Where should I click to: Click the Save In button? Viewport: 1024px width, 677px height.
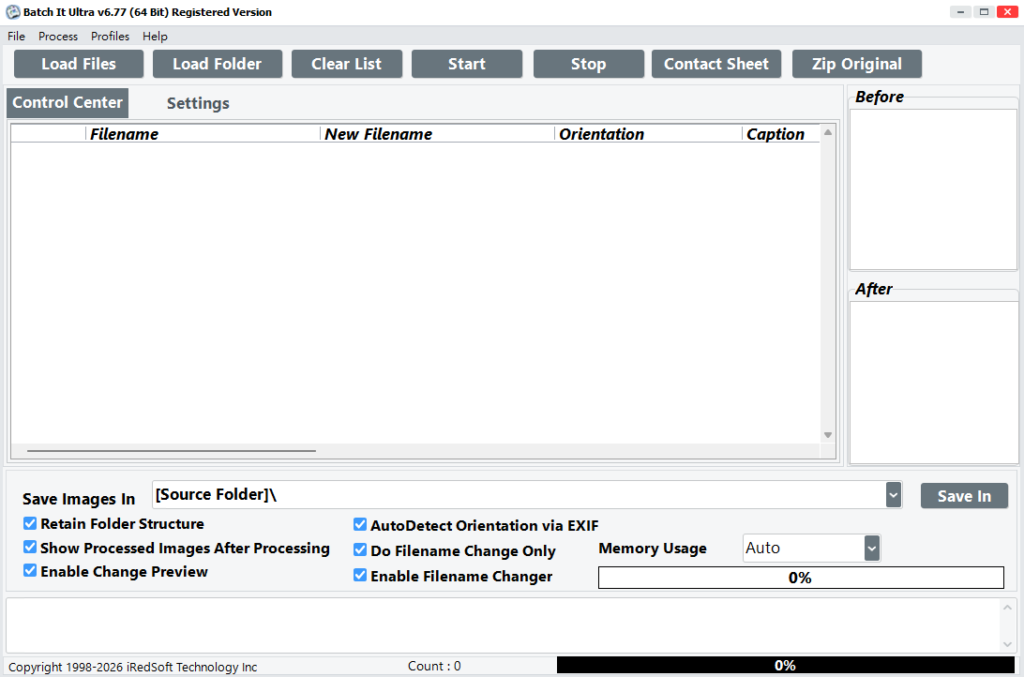(965, 496)
